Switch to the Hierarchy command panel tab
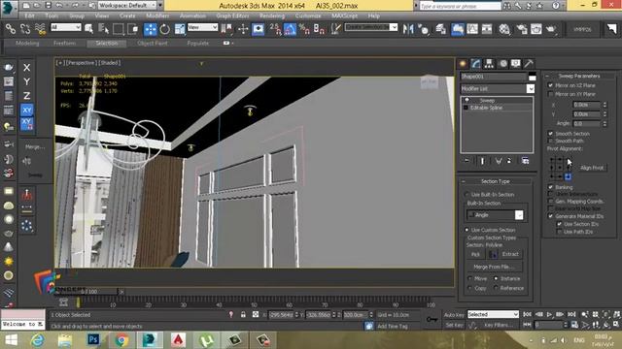Image resolution: width=622 pixels, height=349 pixels. coord(489,64)
